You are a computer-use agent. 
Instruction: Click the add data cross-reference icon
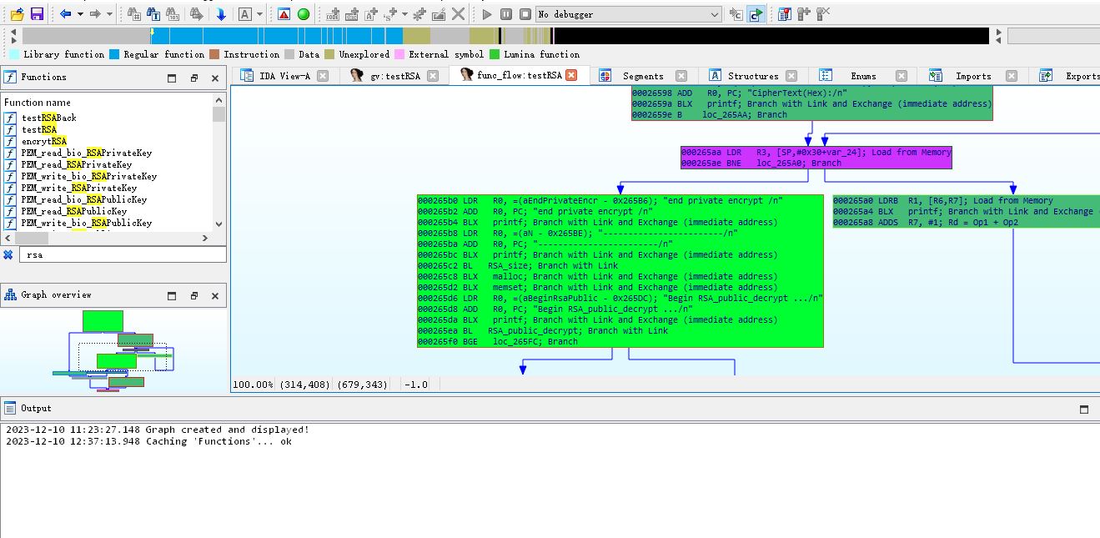click(x=352, y=14)
